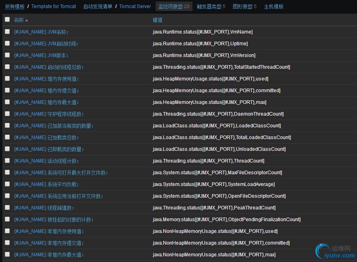Select the 被挂起的对象的计数 row checkbox
Viewport: 357px width, 262px height.
[x=7, y=219]
